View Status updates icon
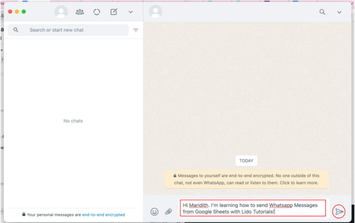 click(x=97, y=12)
